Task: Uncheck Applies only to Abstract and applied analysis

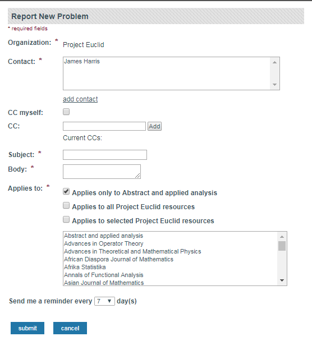Action: pyautogui.click(x=66, y=192)
